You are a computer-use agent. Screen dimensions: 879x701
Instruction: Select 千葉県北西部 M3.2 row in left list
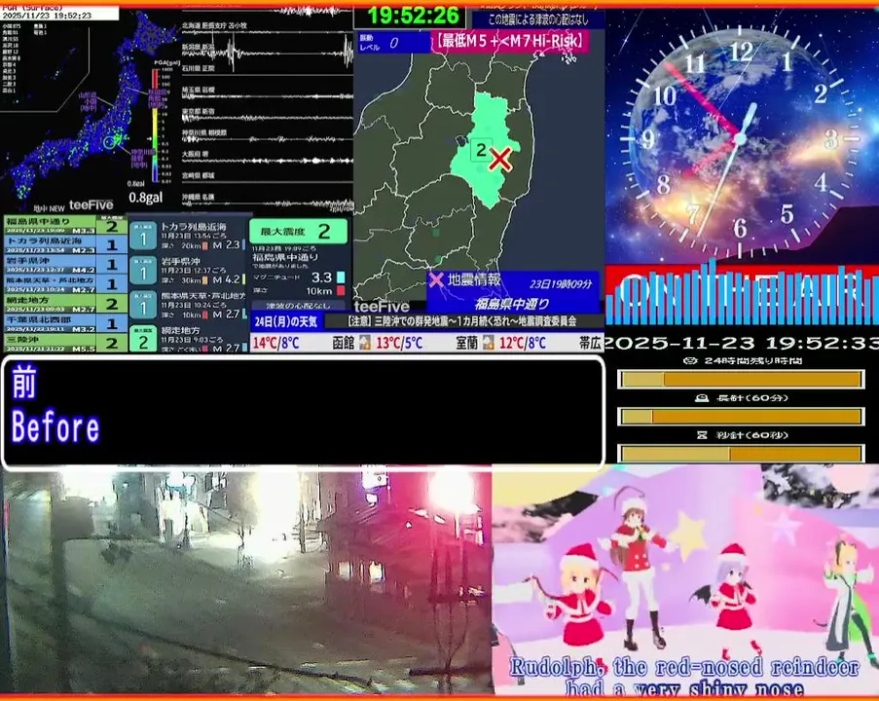pyautogui.click(x=65, y=322)
